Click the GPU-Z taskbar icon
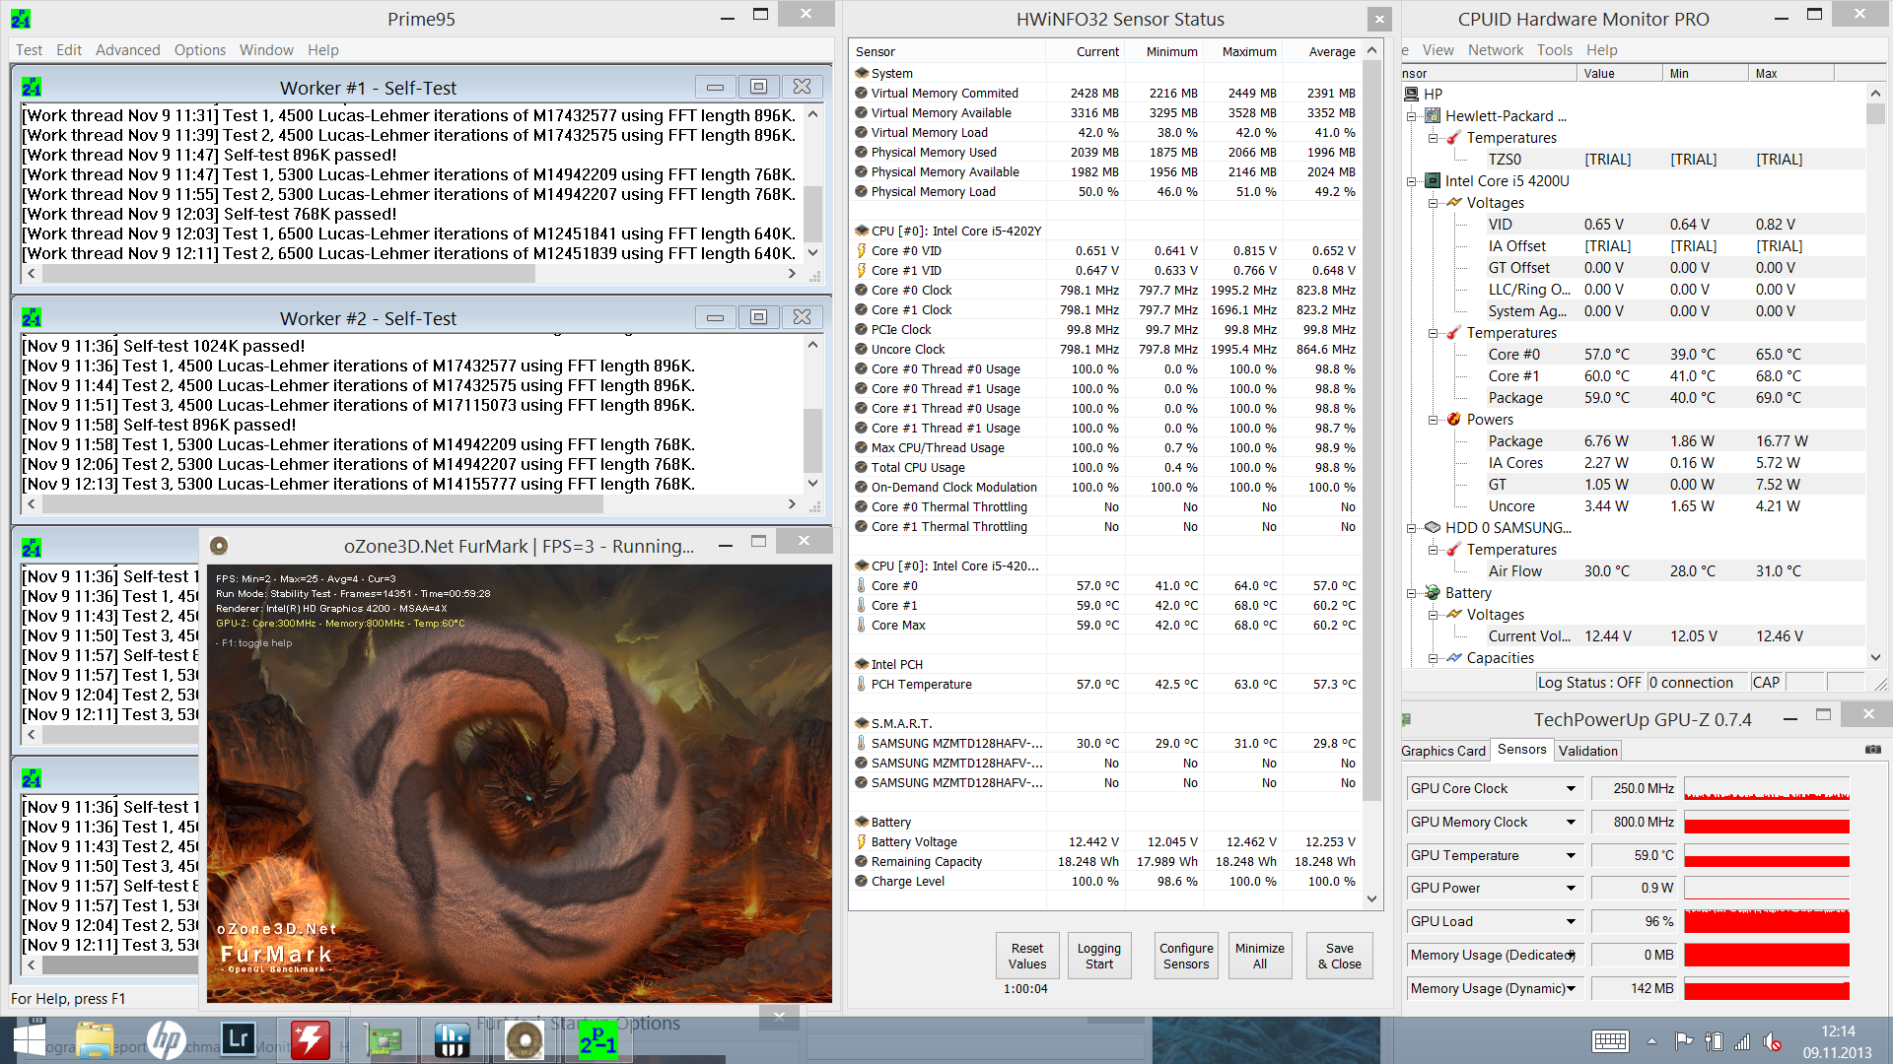 point(385,1040)
